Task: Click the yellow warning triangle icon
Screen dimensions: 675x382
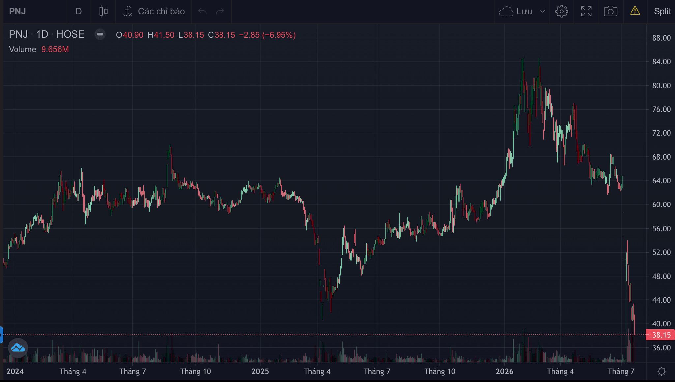Action: 635,11
